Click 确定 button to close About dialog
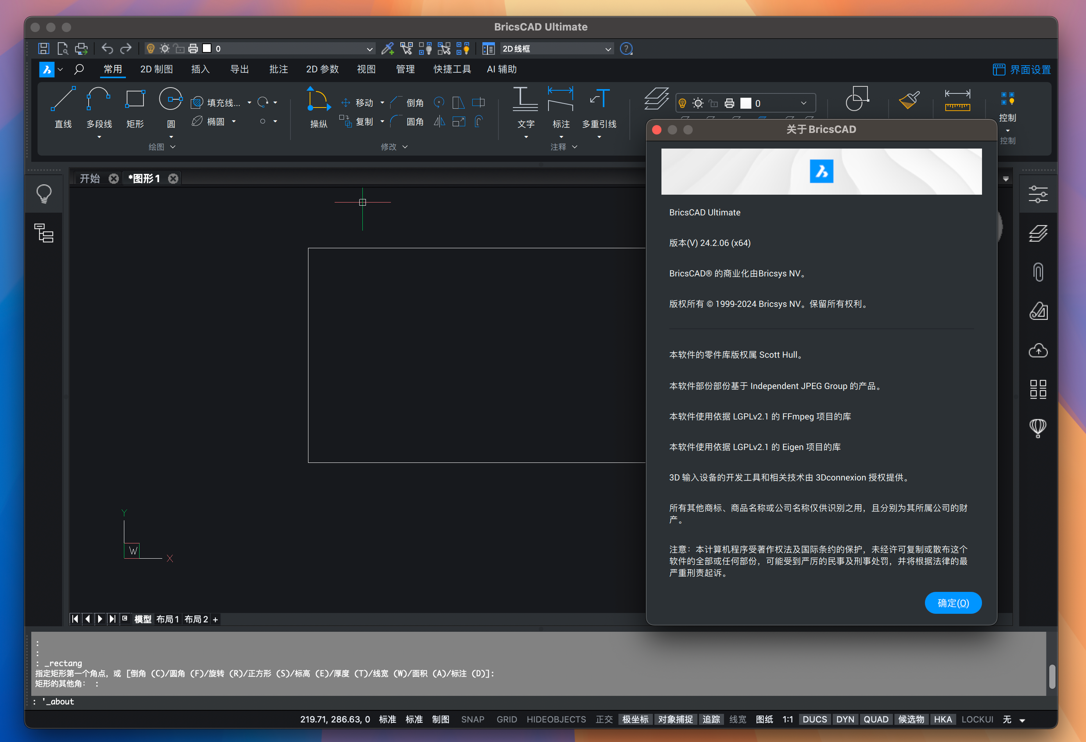The width and height of the screenshot is (1086, 742). (953, 603)
